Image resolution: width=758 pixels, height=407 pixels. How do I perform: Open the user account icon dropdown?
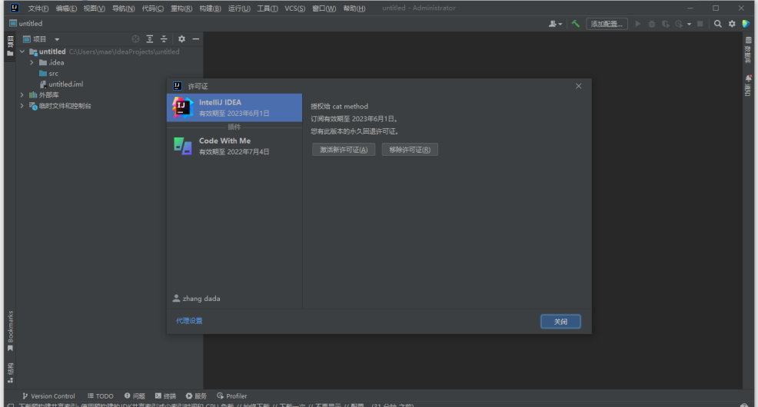click(555, 24)
